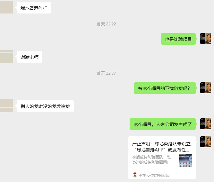Click sender avatar beside 有这个项目的下载链接吗 message
The image size is (214, 182).
click(x=206, y=88)
